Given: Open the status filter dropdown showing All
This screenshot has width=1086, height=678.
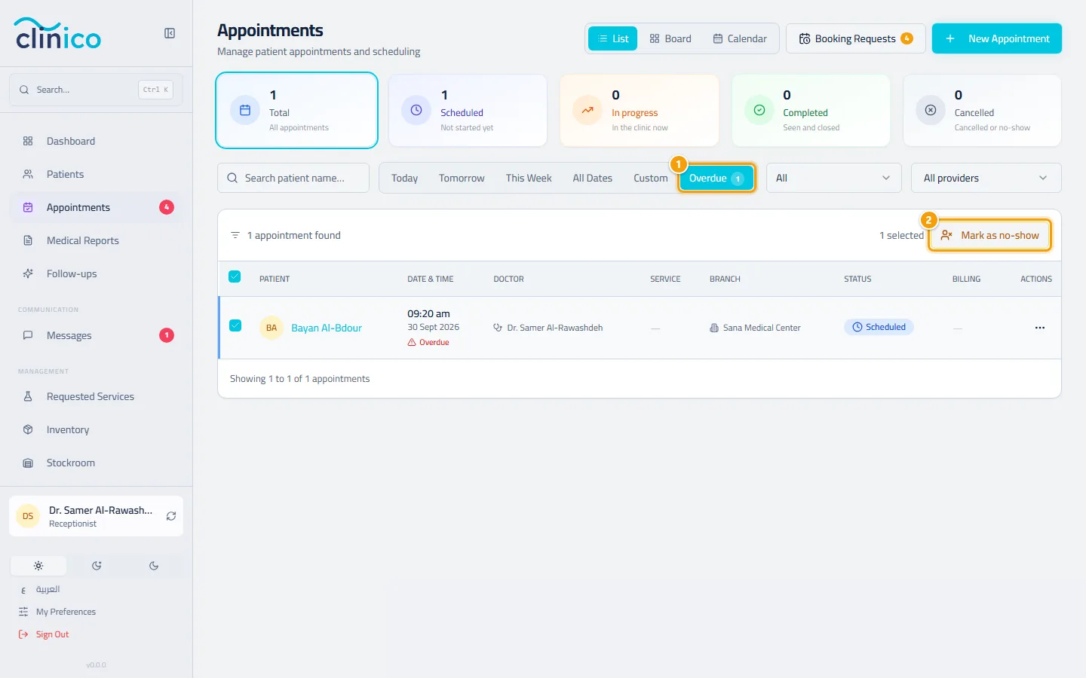Looking at the screenshot, I should (833, 178).
